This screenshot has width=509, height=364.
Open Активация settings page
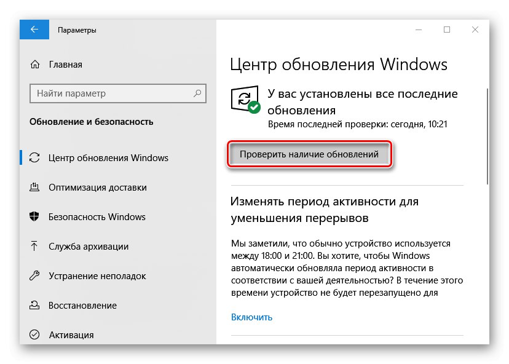click(x=71, y=334)
